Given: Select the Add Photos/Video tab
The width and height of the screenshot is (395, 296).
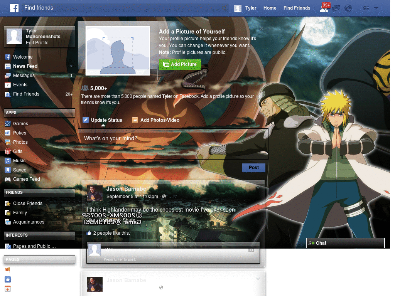Looking at the screenshot, I should (x=156, y=120).
